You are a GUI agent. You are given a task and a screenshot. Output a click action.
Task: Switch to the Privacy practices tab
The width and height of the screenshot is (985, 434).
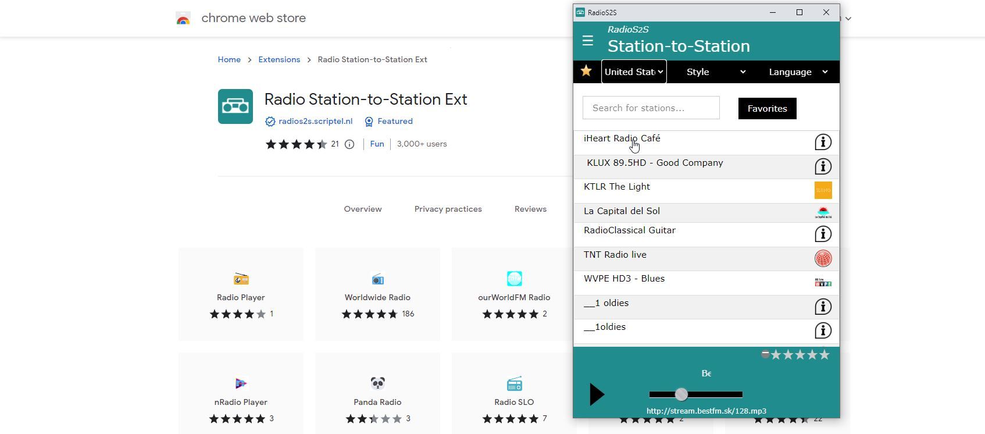tap(448, 209)
